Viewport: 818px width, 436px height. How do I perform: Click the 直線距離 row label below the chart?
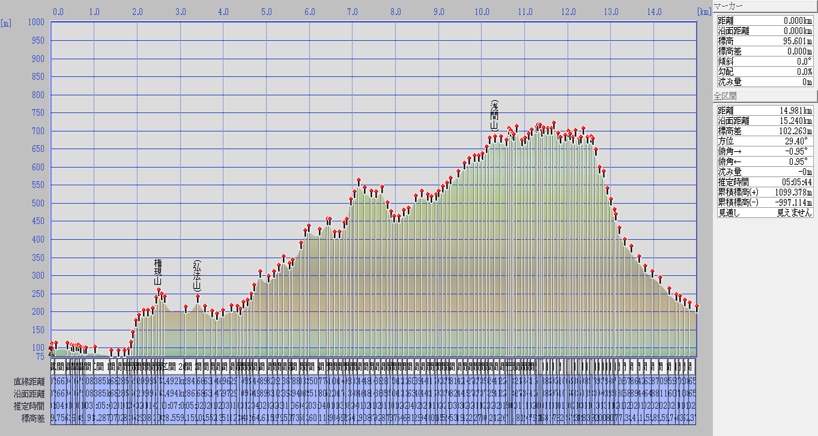point(29,381)
